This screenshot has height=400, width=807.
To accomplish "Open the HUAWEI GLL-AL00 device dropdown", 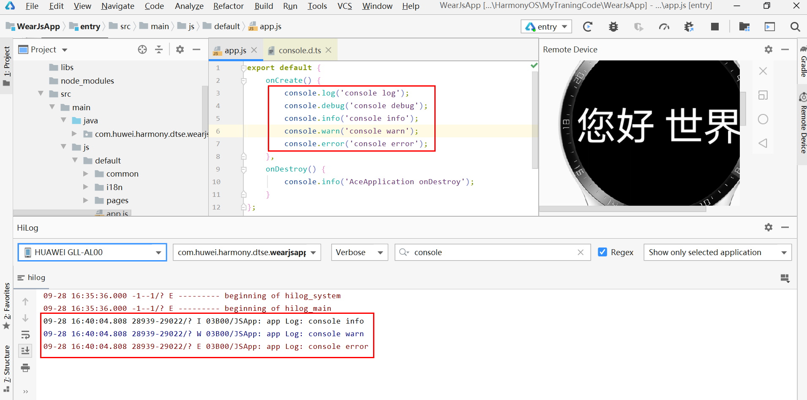I will click(93, 252).
